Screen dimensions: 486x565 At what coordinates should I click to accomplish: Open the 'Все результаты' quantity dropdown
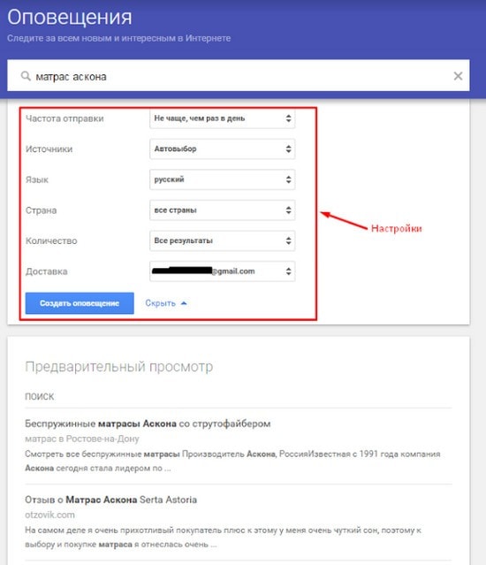click(222, 241)
